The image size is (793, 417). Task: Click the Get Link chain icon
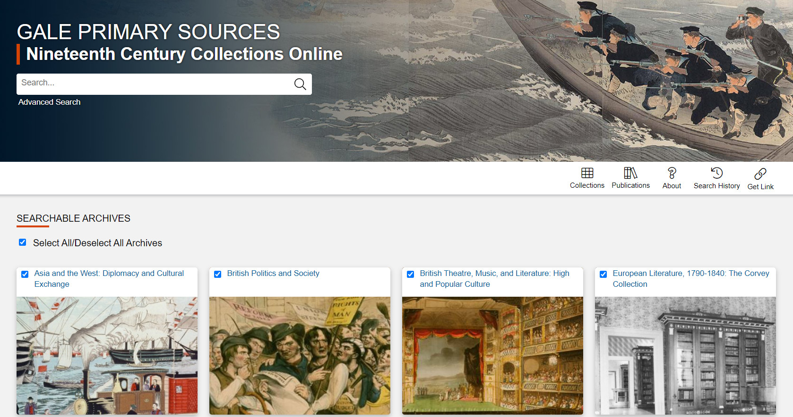pos(760,174)
